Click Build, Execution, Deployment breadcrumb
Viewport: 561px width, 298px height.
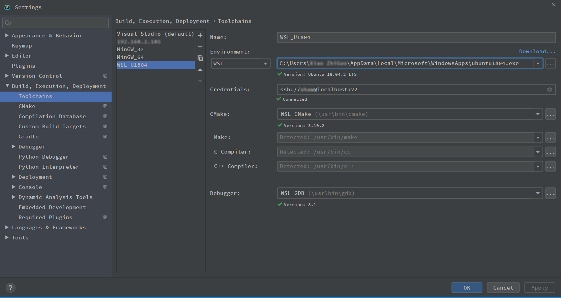[x=162, y=21]
